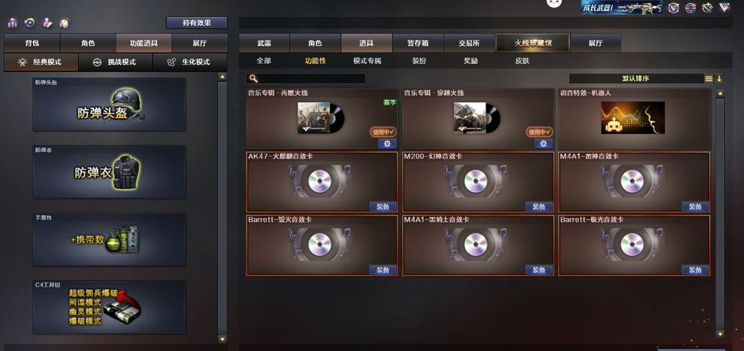Click the mouse settings icon

click(65, 23)
